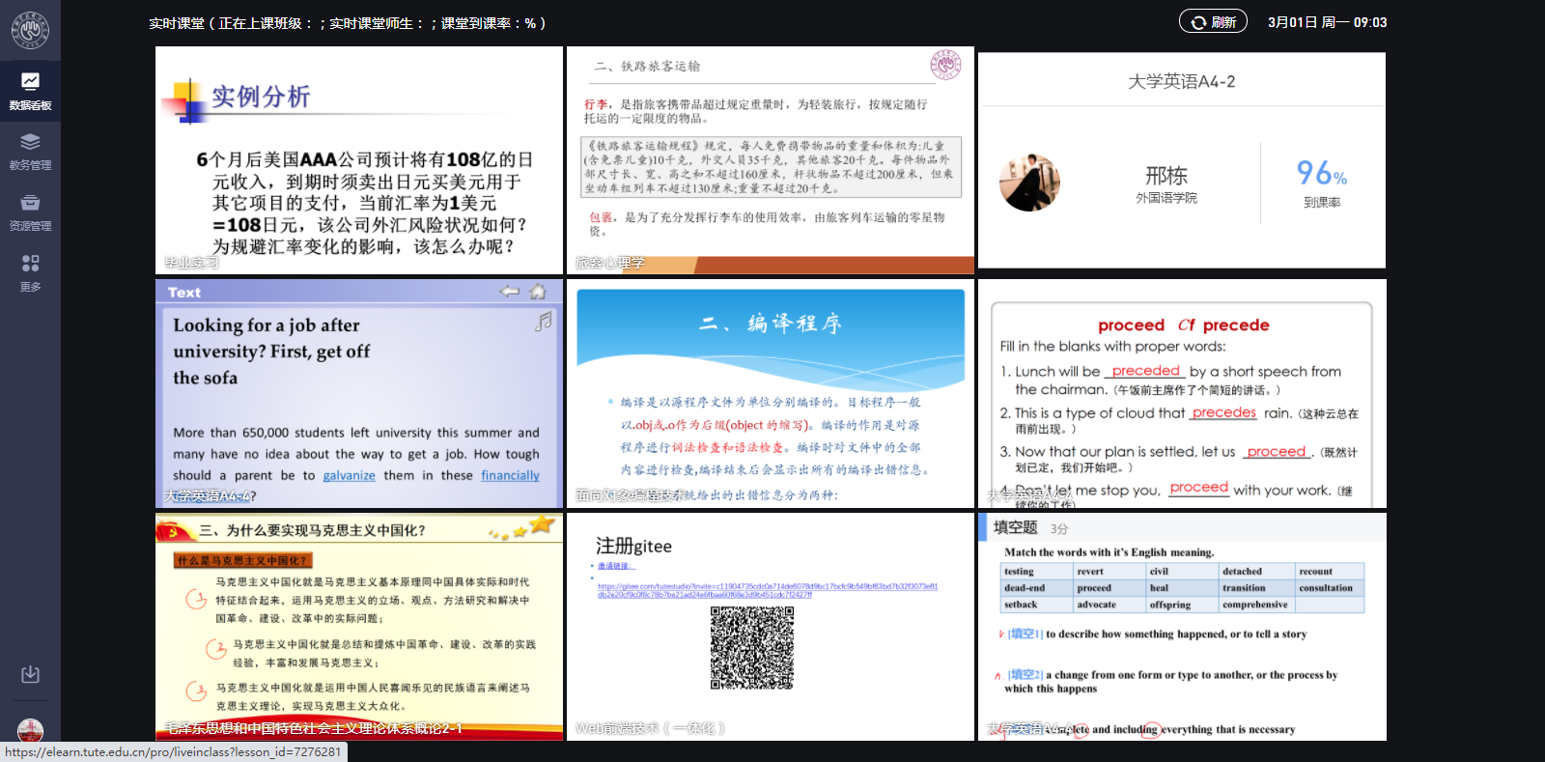This screenshot has height=762, width=1545.
Task: Open the 实例分析 classroom thumbnail
Action: [358, 160]
